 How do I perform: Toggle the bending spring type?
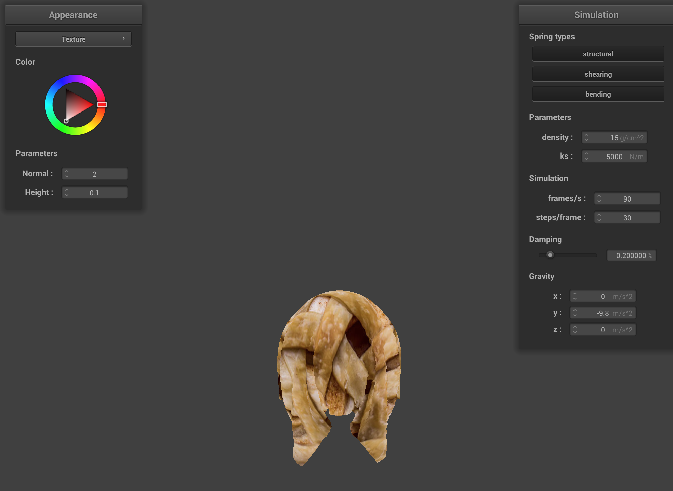pyautogui.click(x=598, y=94)
